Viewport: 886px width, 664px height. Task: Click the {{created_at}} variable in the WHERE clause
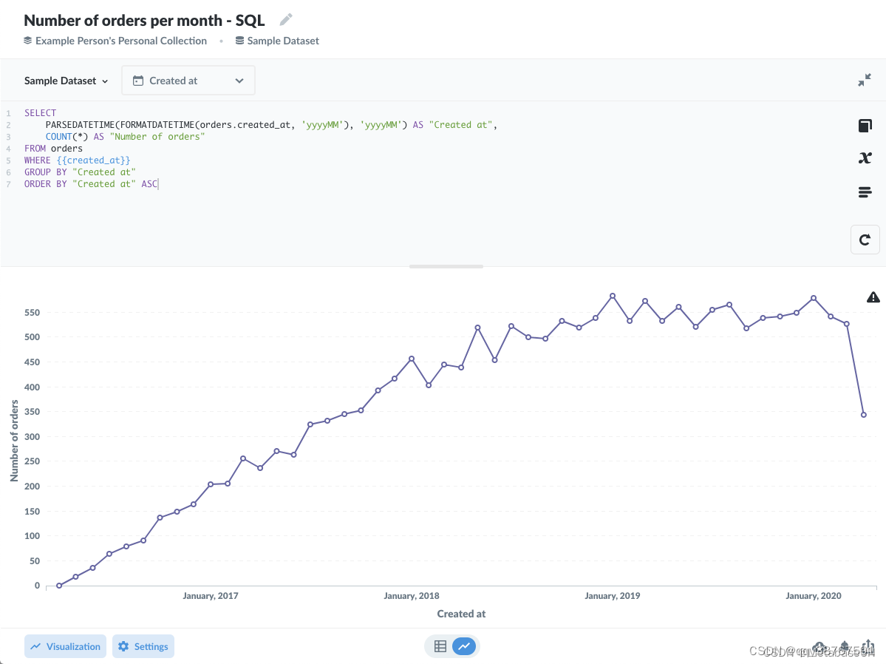coord(93,160)
